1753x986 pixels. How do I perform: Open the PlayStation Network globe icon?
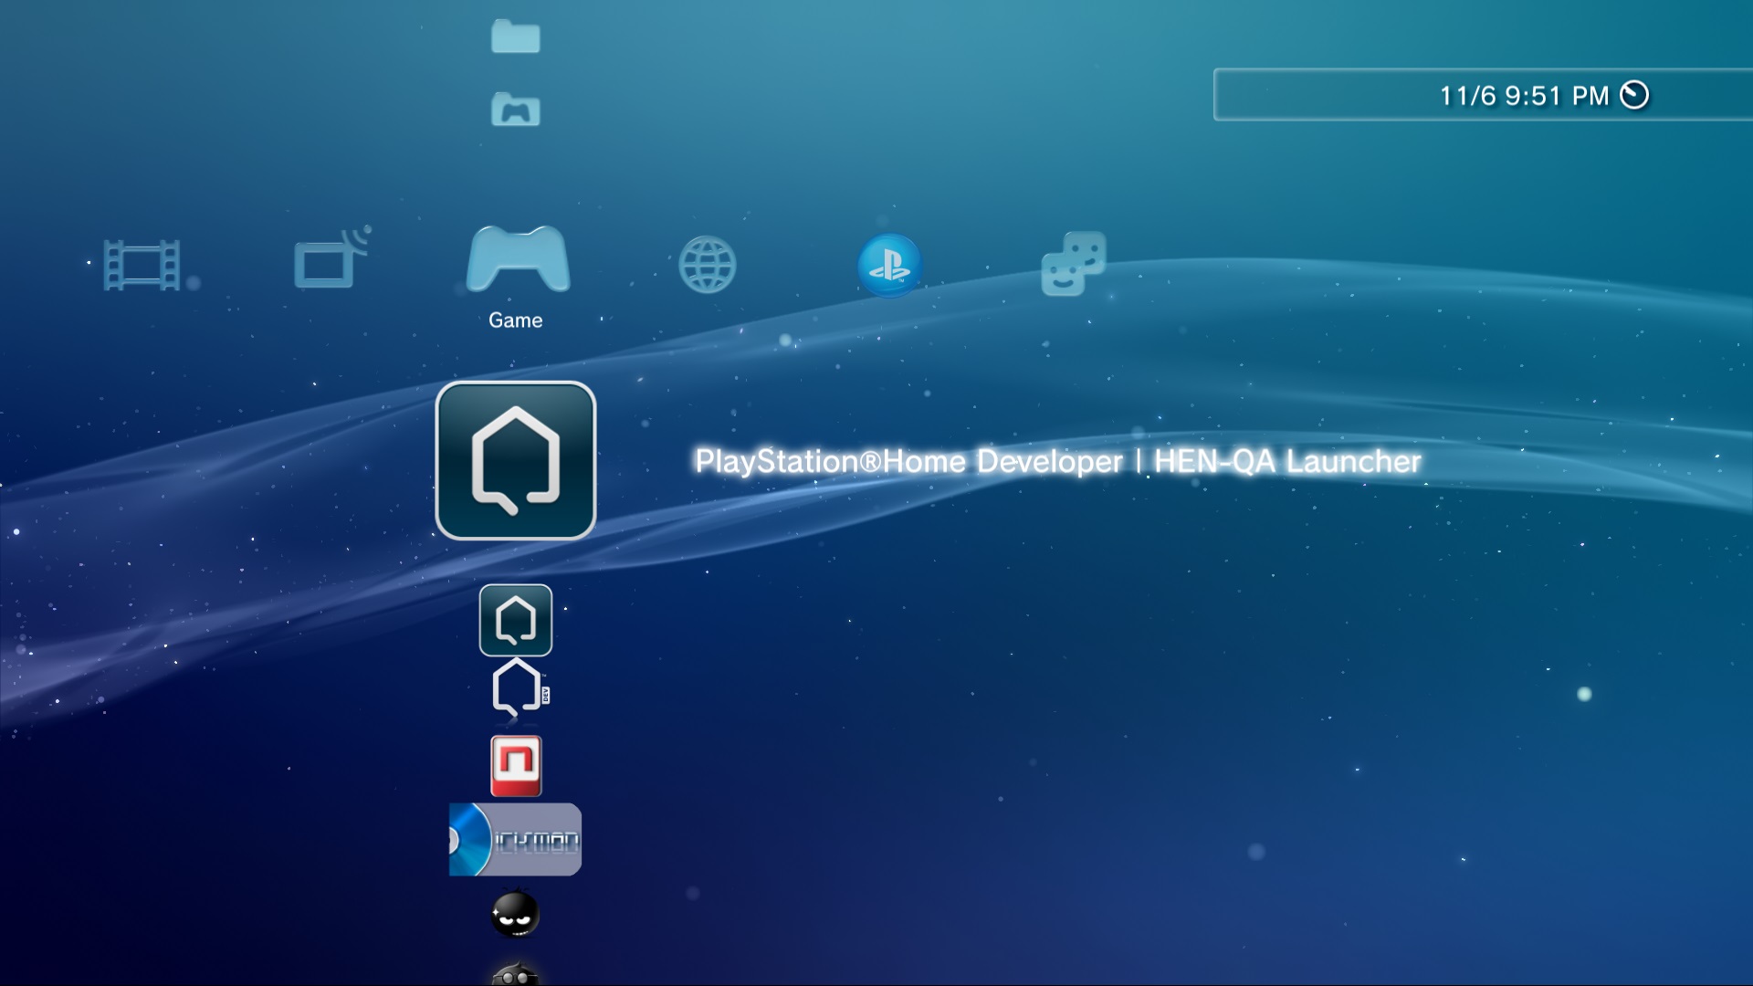[890, 266]
